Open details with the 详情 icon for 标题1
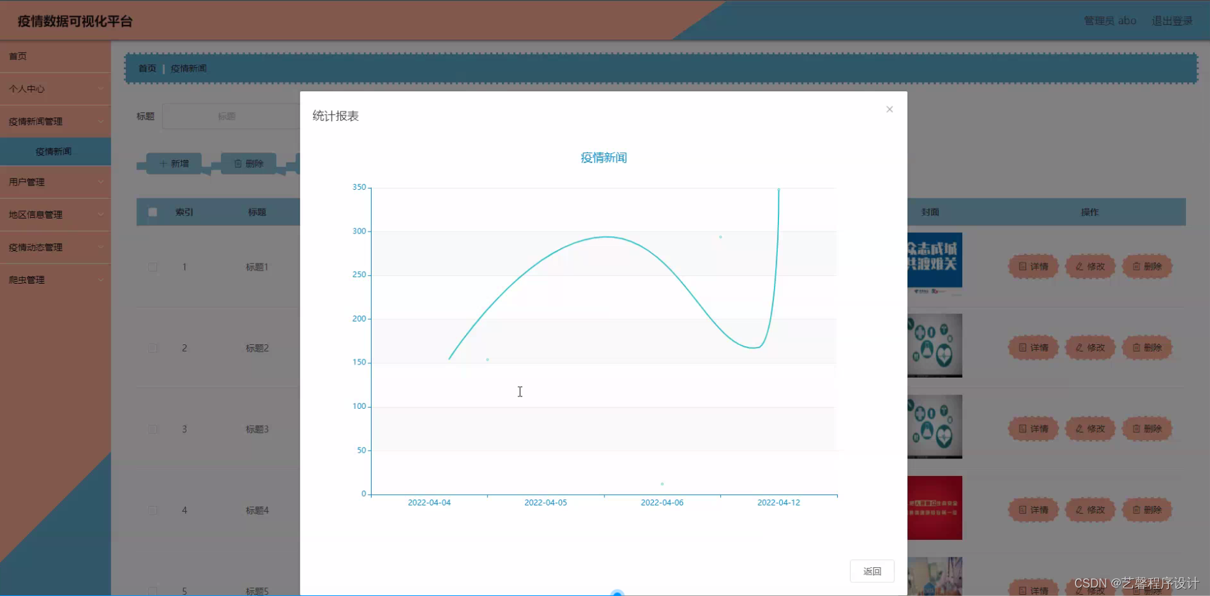This screenshot has height=596, width=1210. click(1032, 266)
